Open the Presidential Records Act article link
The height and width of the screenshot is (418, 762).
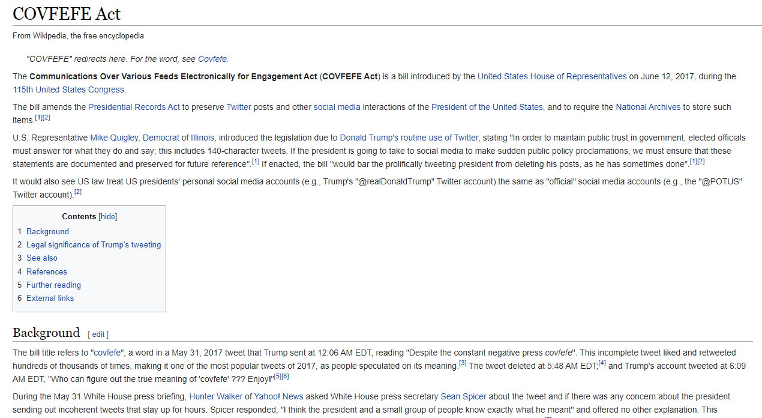pyautogui.click(x=134, y=107)
